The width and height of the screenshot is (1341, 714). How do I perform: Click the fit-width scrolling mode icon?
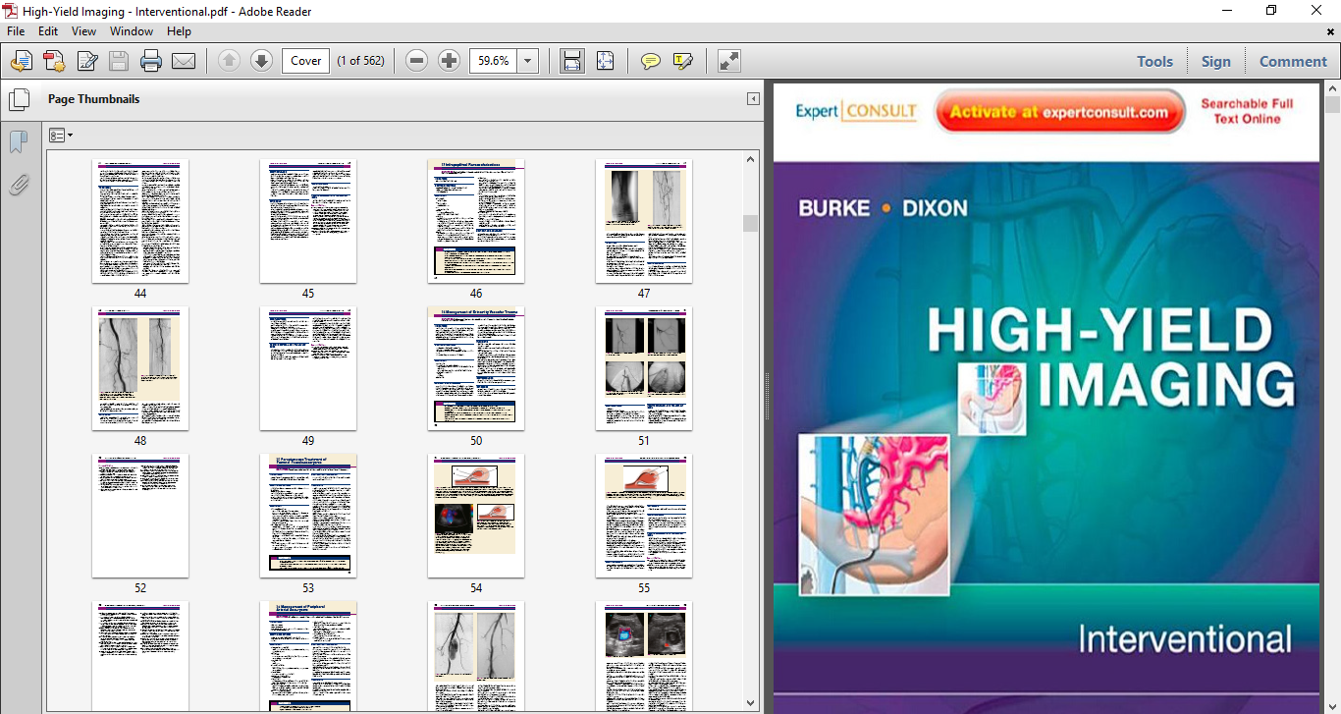click(x=572, y=61)
